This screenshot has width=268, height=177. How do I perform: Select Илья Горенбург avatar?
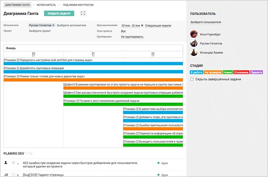194,34
